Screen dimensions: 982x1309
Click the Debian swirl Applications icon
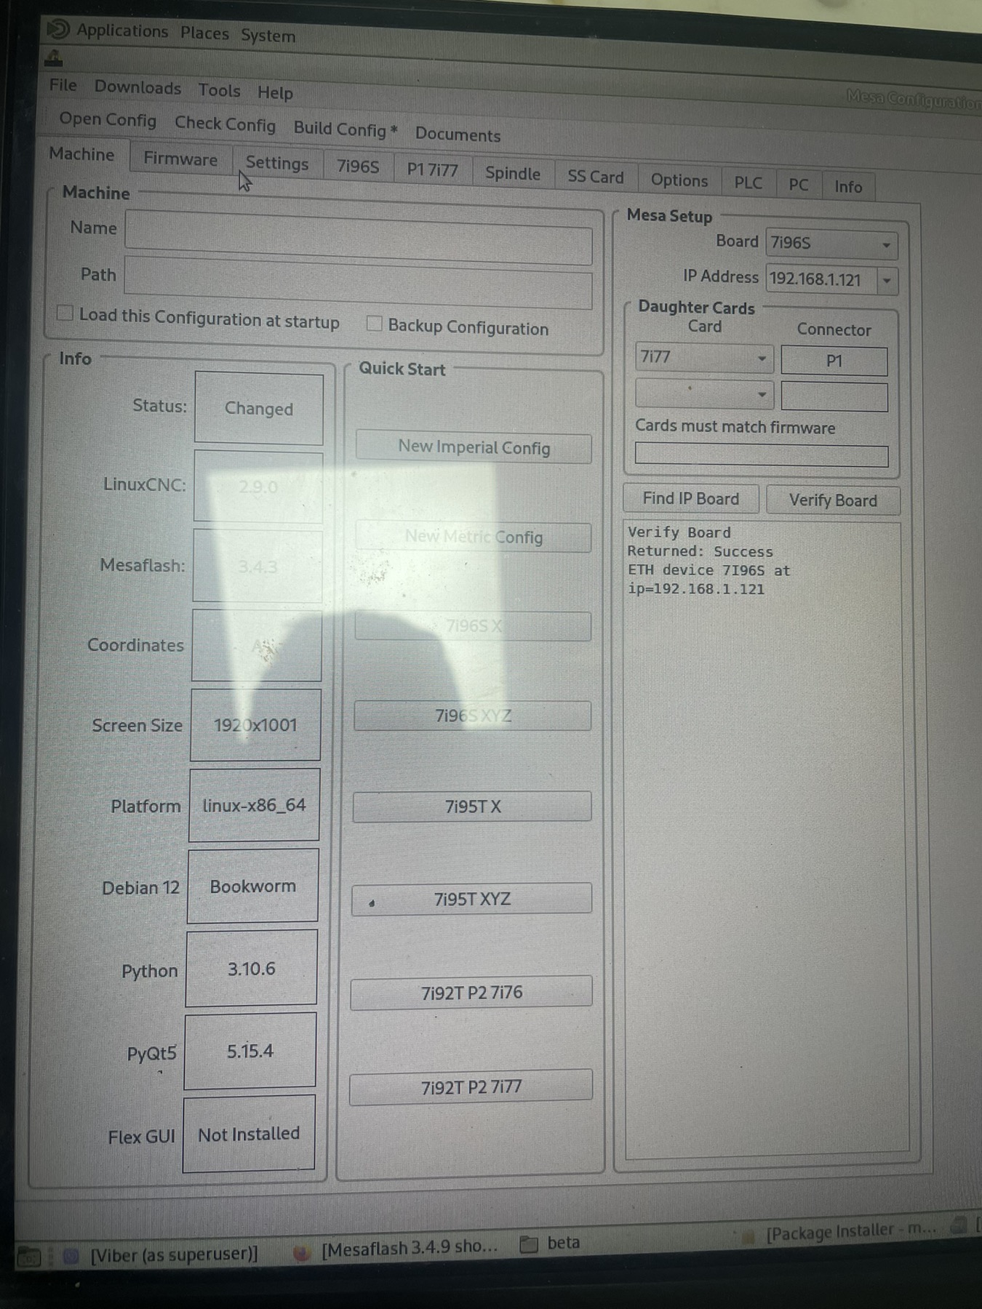tap(58, 29)
